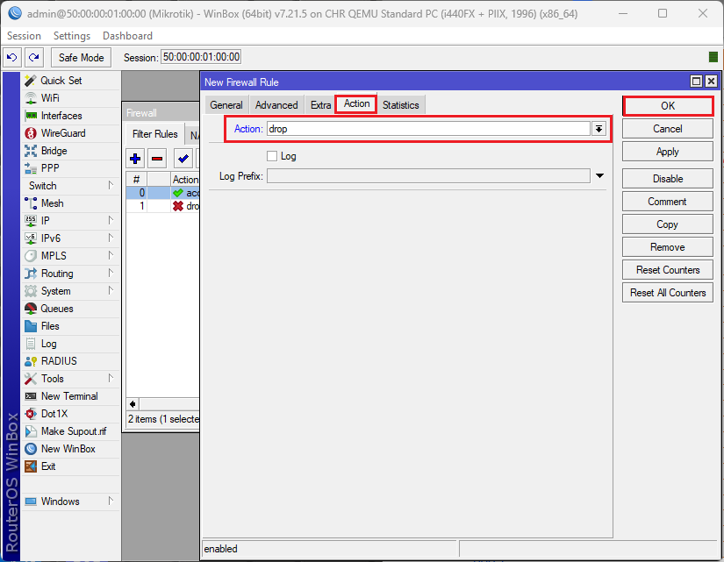Select Filter Rules tab in Firewall window
The width and height of the screenshot is (724, 562).
[154, 134]
